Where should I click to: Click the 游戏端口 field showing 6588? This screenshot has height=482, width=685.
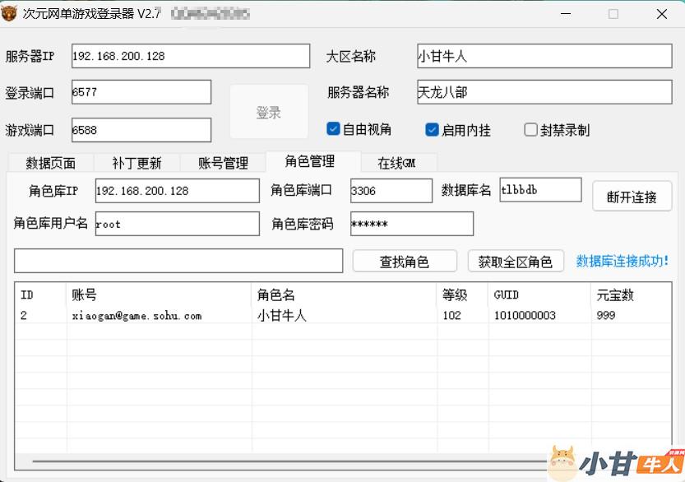coord(141,130)
